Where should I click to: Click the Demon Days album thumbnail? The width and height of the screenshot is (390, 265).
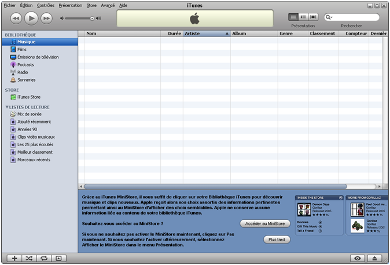(304, 209)
